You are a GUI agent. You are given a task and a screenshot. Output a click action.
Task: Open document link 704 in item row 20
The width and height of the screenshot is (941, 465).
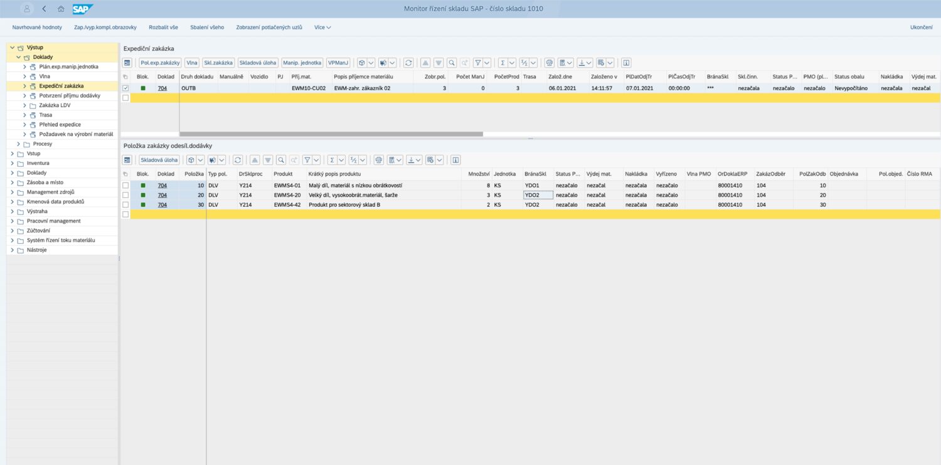point(162,196)
